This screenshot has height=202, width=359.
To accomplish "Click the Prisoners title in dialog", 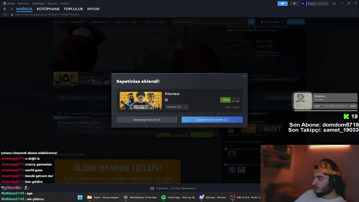I will [172, 94].
